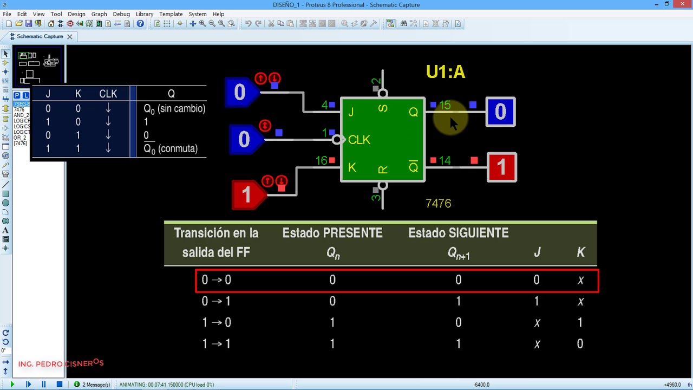Decrement J logic state down arrow
The width and height of the screenshot is (693, 390).
[x=274, y=78]
